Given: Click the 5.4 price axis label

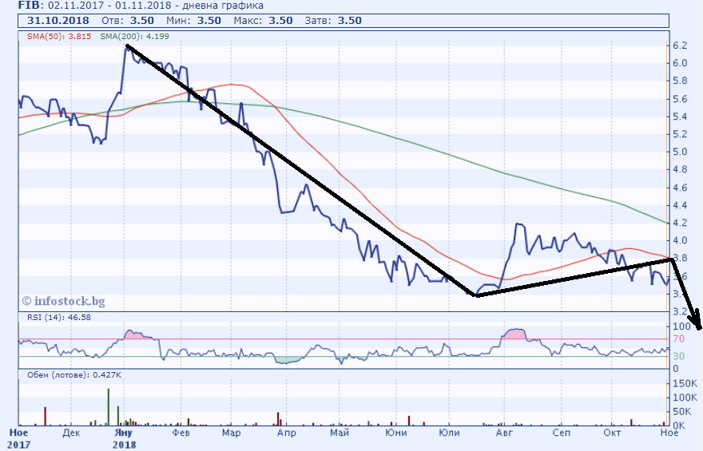Looking at the screenshot, I should tap(680, 117).
